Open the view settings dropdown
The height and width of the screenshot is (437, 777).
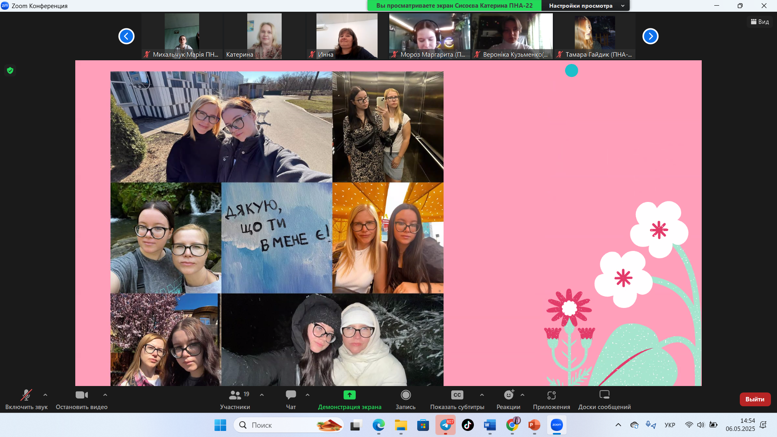(585, 6)
